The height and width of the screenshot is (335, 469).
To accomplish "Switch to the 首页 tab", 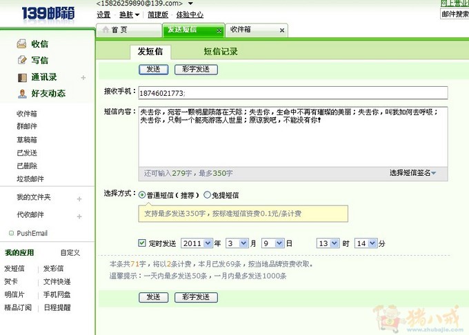I will (128, 30).
